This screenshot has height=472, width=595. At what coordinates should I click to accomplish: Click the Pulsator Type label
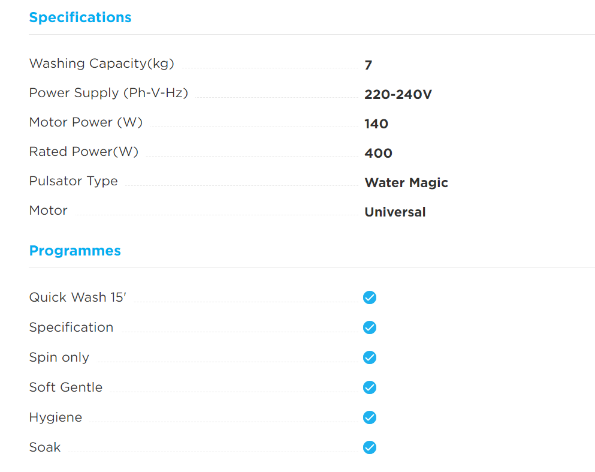pos(73,181)
